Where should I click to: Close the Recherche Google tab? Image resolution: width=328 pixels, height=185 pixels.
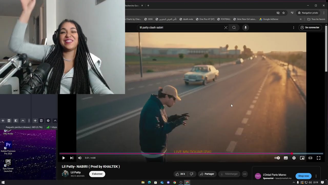142,5
